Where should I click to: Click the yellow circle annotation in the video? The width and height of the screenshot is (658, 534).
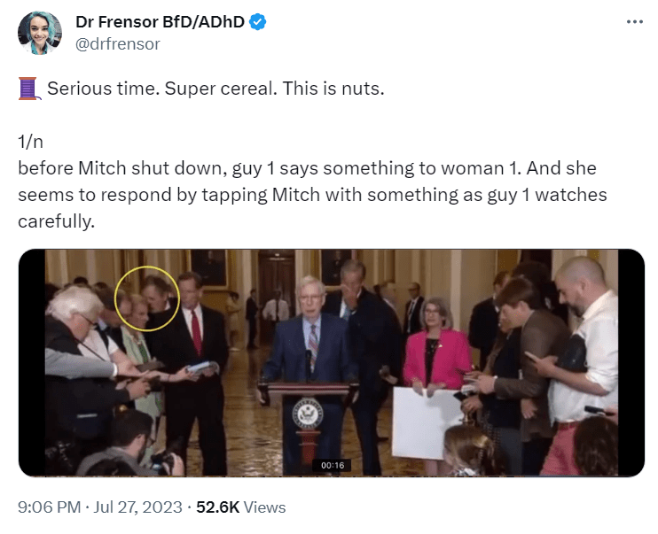tap(148, 298)
